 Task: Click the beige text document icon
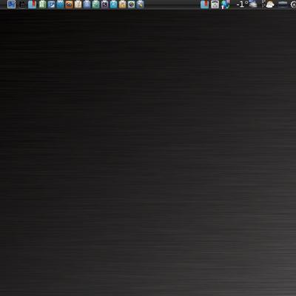(78, 4)
